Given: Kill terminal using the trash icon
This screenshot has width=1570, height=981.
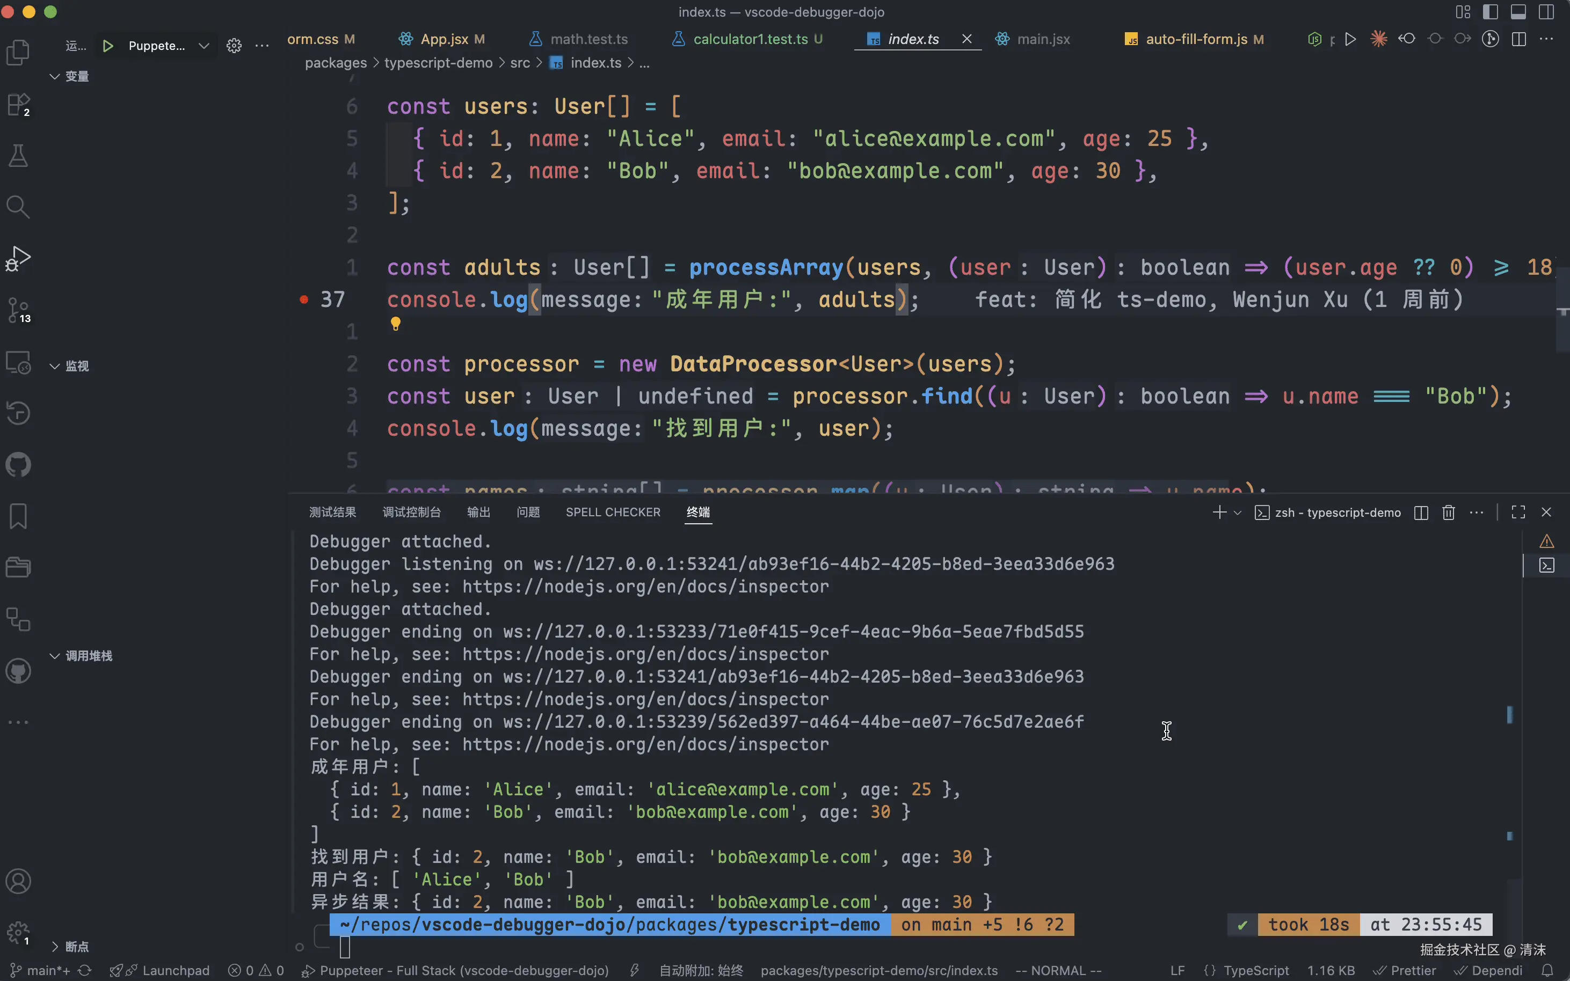Looking at the screenshot, I should tap(1448, 513).
